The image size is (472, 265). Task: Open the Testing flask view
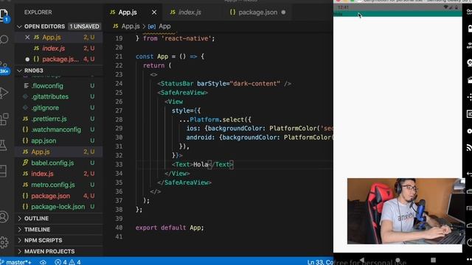tap(3, 146)
